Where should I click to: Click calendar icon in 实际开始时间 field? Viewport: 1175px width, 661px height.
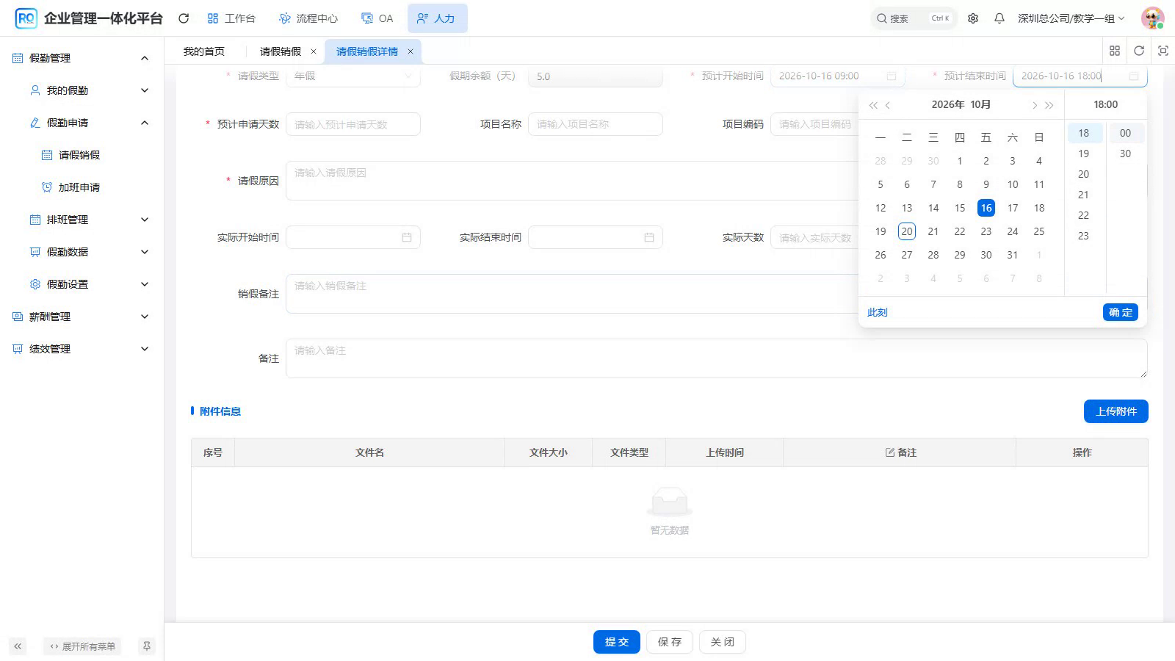(x=407, y=237)
